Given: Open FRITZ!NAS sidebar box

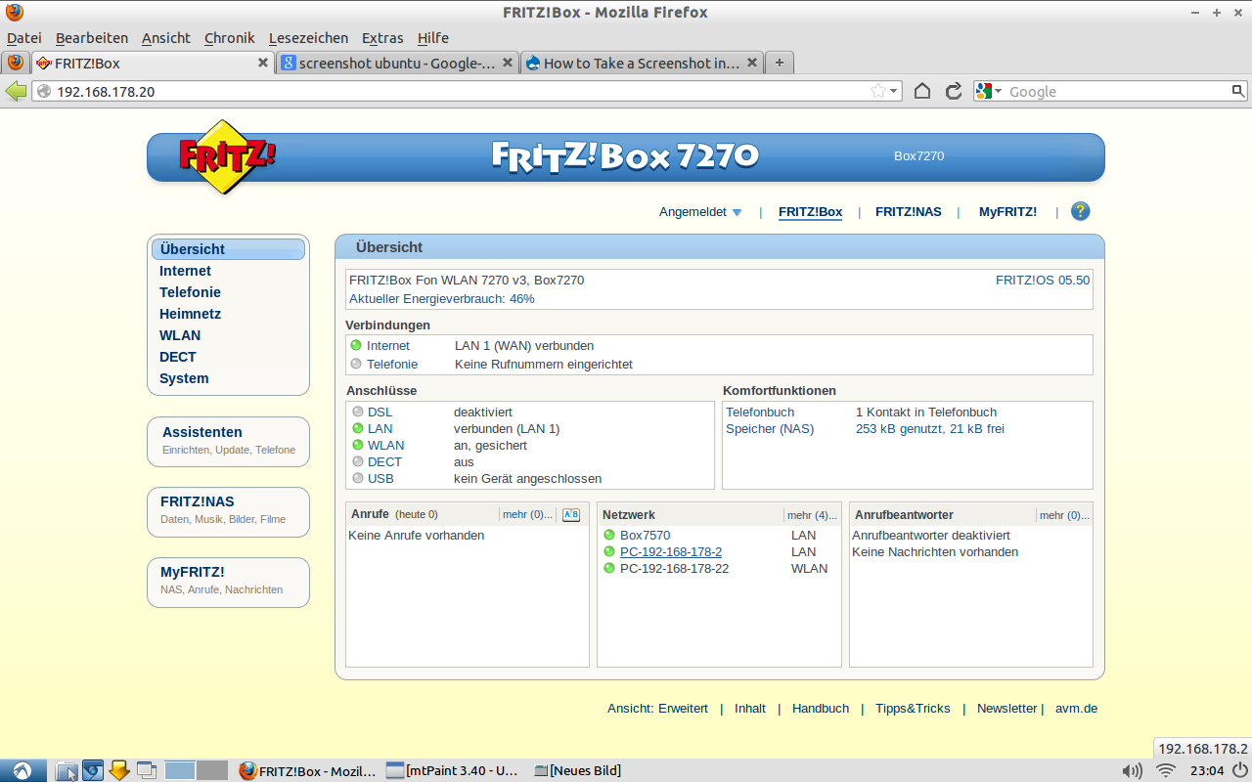Looking at the screenshot, I should pyautogui.click(x=228, y=510).
